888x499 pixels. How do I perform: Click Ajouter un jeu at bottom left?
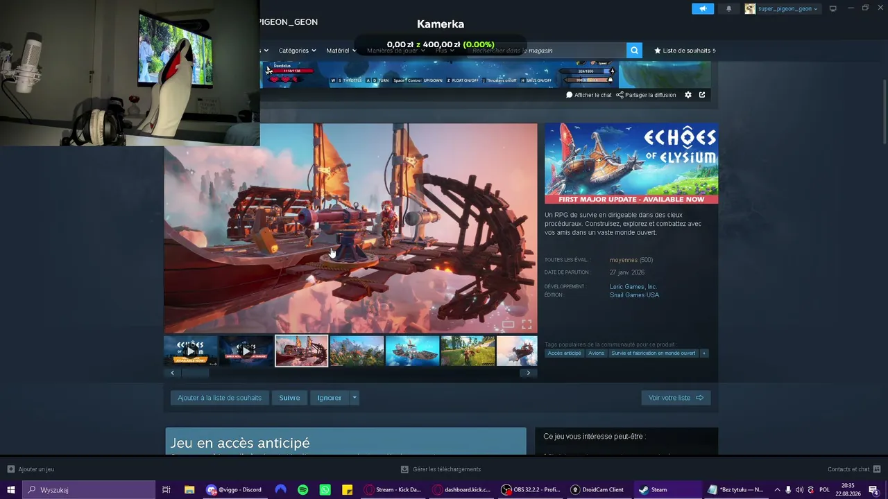pos(31,469)
